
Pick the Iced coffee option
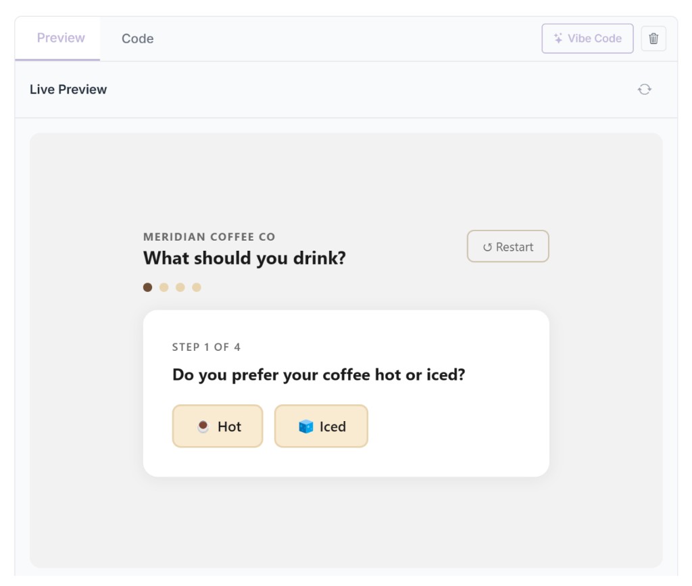coord(321,426)
